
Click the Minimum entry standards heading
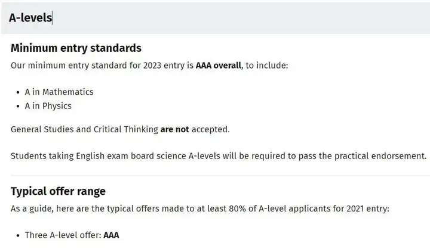(76, 48)
